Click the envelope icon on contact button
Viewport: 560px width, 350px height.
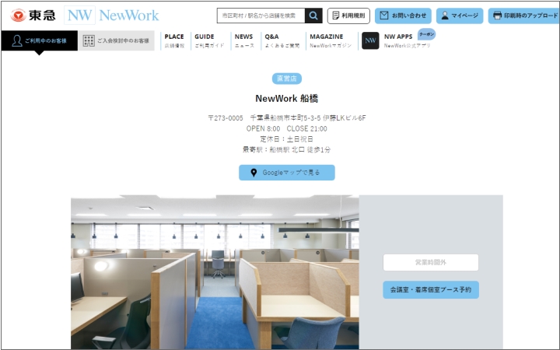[x=384, y=16]
